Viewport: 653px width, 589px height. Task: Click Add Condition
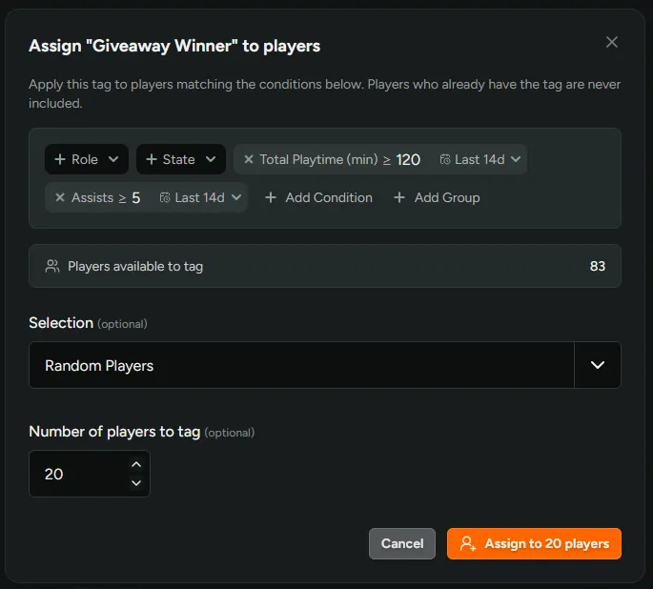click(318, 197)
